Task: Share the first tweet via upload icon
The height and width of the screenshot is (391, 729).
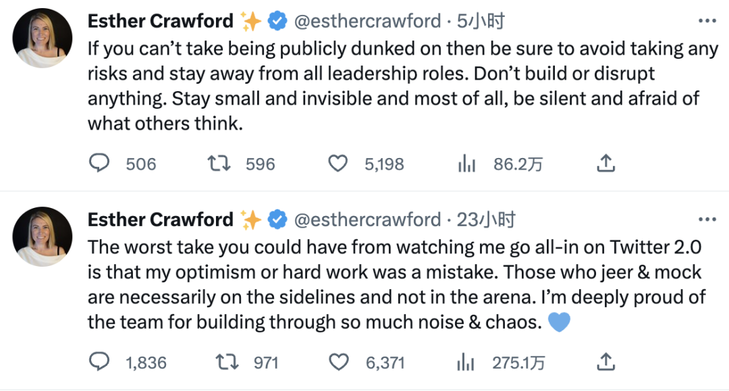Action: 605,163
